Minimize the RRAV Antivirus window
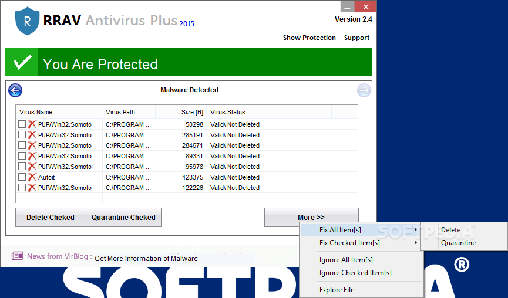This screenshot has height=298, width=508. coord(348,7)
